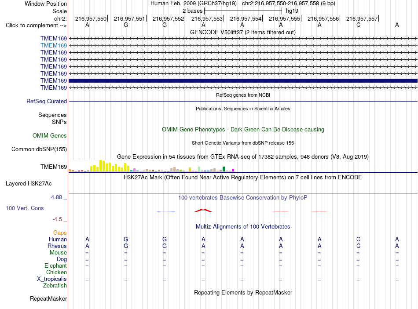This screenshot has height=309, width=418.
Task: Click the -4.5 PhyloP lower scale value
Action: pyautogui.click(x=57, y=219)
